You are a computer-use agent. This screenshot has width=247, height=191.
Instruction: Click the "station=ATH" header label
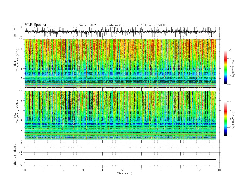[116, 25]
